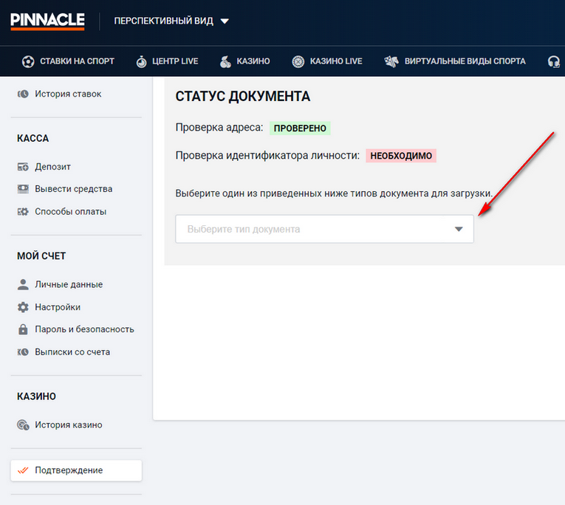
Task: Click the НЕОБХОДИМО status badge
Action: click(x=401, y=156)
